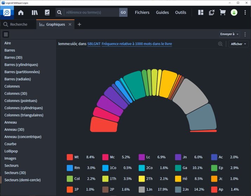Choose Secteurs (demi-cercle) chart type

pyautogui.click(x=22, y=180)
